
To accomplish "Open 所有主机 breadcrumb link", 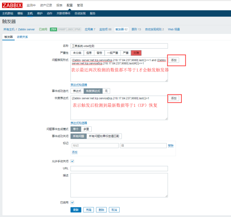I will pyautogui.click(x=9, y=30).
